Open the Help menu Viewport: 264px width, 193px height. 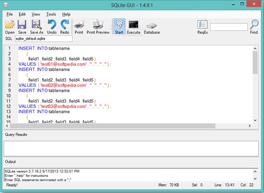[66, 14]
